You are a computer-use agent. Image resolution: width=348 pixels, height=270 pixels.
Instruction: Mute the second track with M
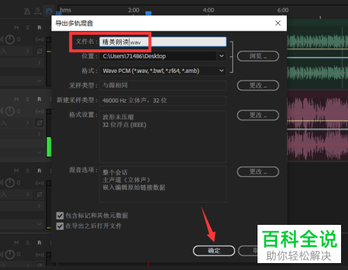click(16, 99)
